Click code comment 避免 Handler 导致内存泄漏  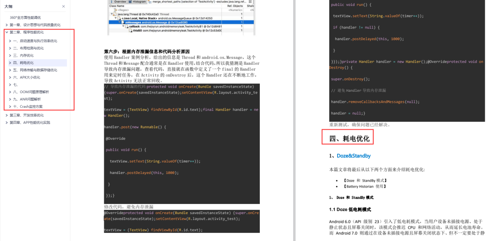[359, 90]
